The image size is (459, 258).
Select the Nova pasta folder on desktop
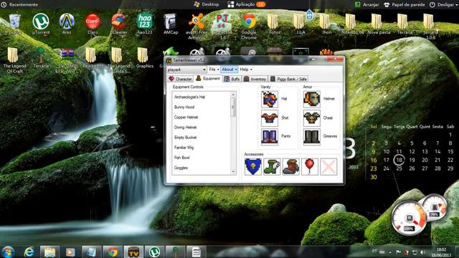pyautogui.click(x=379, y=24)
